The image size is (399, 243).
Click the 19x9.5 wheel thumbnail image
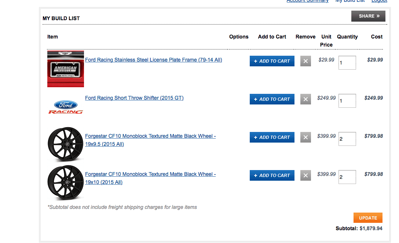65,144
